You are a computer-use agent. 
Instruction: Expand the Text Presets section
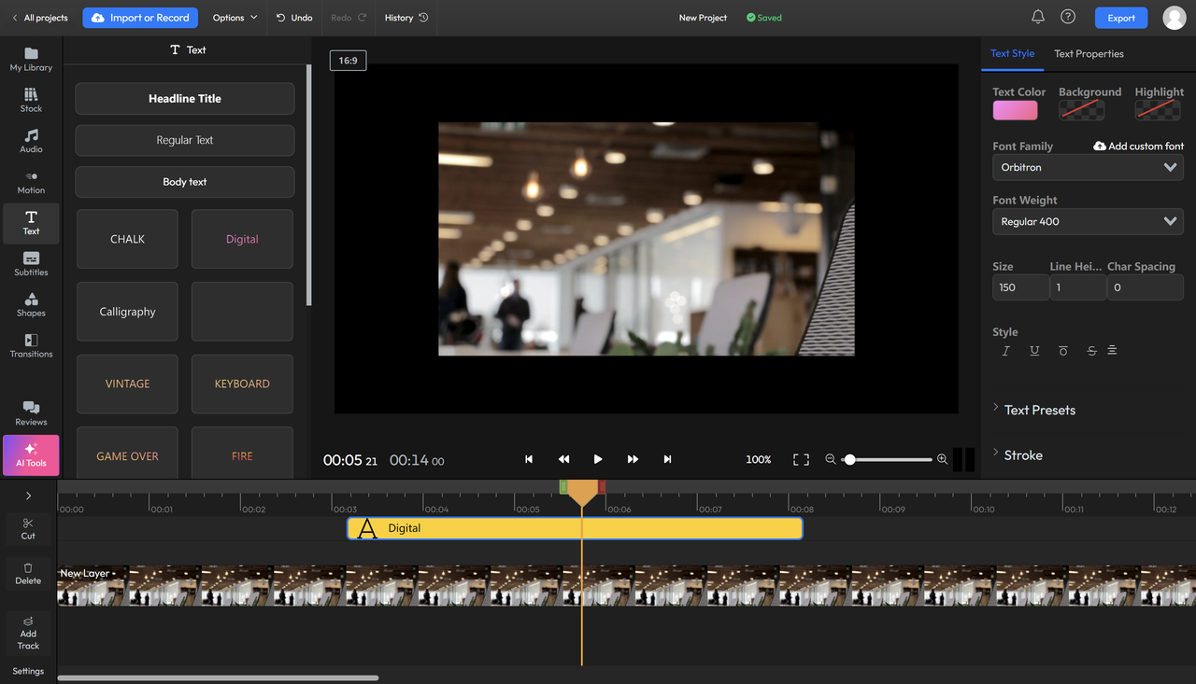click(x=1033, y=410)
